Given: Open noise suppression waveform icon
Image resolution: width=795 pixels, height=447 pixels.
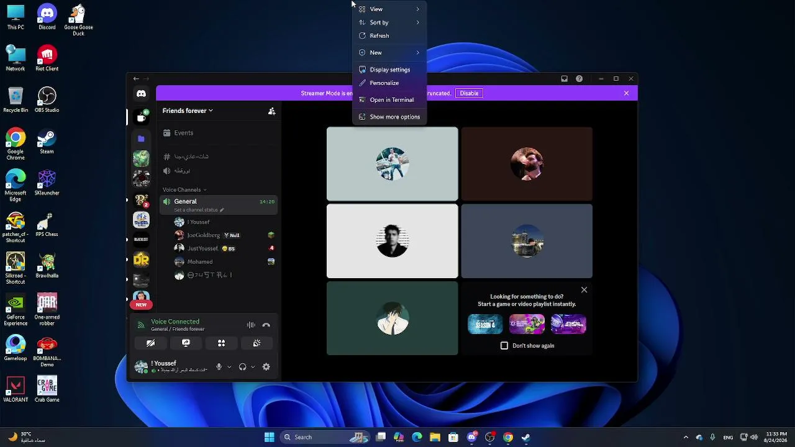Looking at the screenshot, I should [251, 325].
